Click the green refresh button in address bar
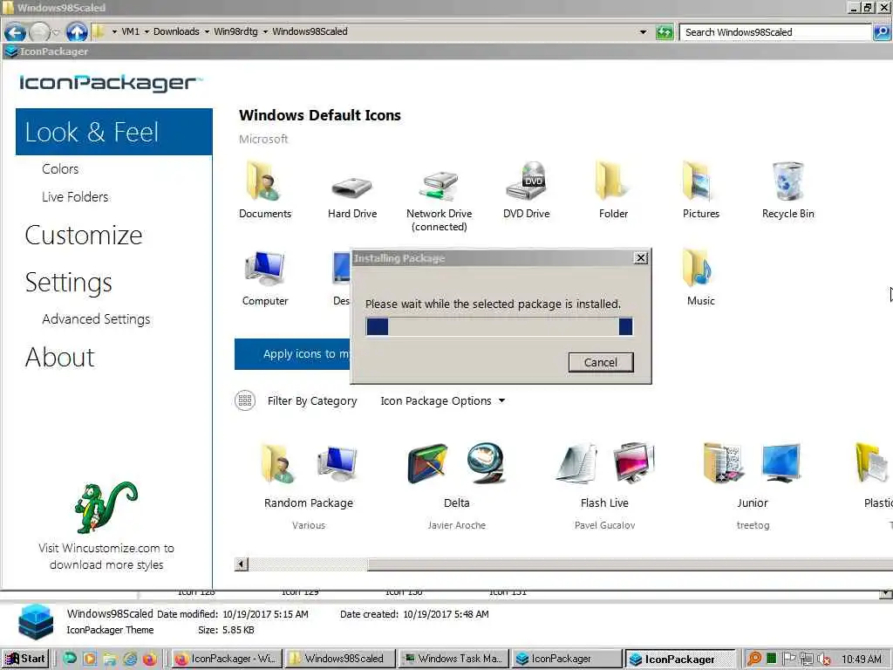 coord(664,32)
